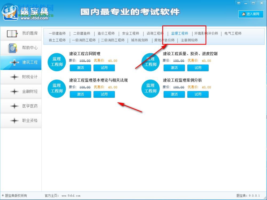
Task: Click the restore-down window control button
Action: pos(253,3)
